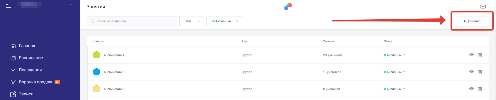Screen dimensions: 496x100
Task: Open the 'Английский A' lesson
Action: (114, 55)
